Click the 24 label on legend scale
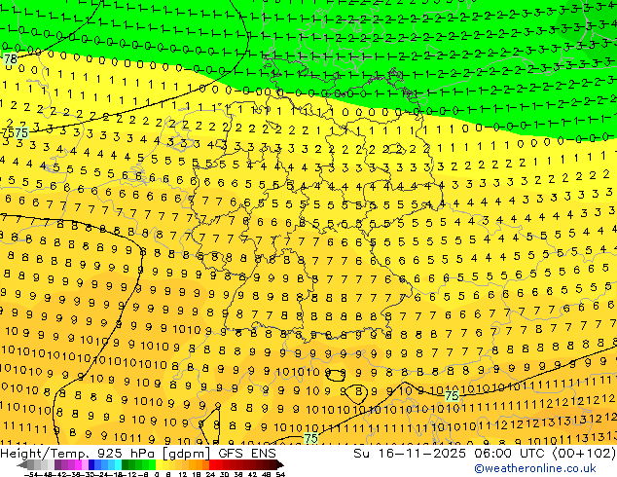 point(210,474)
